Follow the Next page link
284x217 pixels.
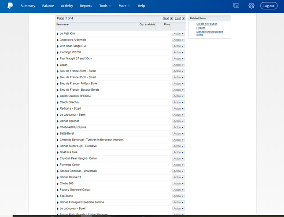tap(166, 18)
